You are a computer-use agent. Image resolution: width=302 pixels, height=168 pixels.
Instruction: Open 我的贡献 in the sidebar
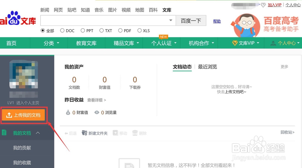22,148
